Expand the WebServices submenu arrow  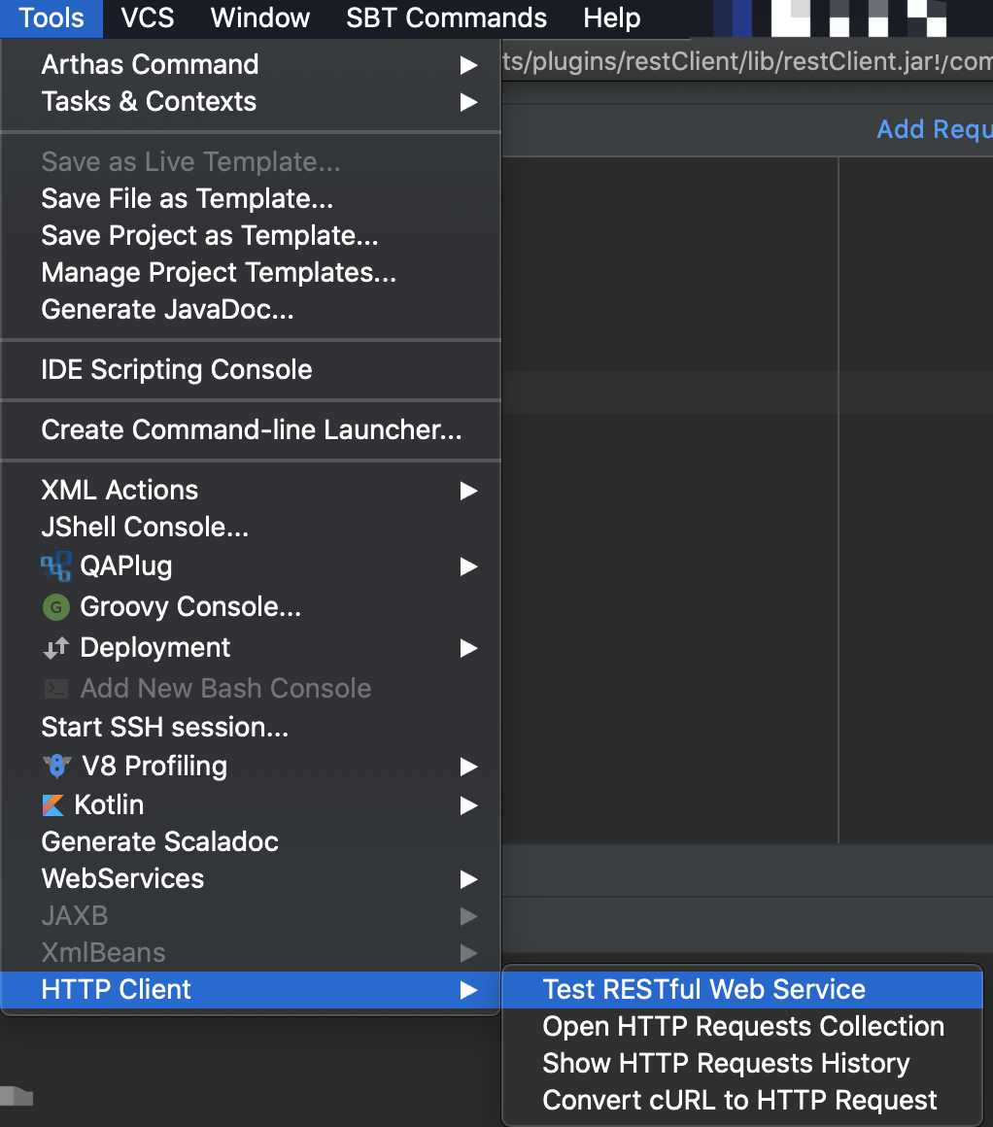tap(469, 879)
